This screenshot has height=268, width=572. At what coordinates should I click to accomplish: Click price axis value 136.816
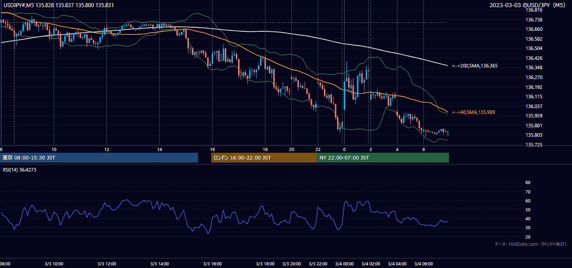click(x=534, y=10)
